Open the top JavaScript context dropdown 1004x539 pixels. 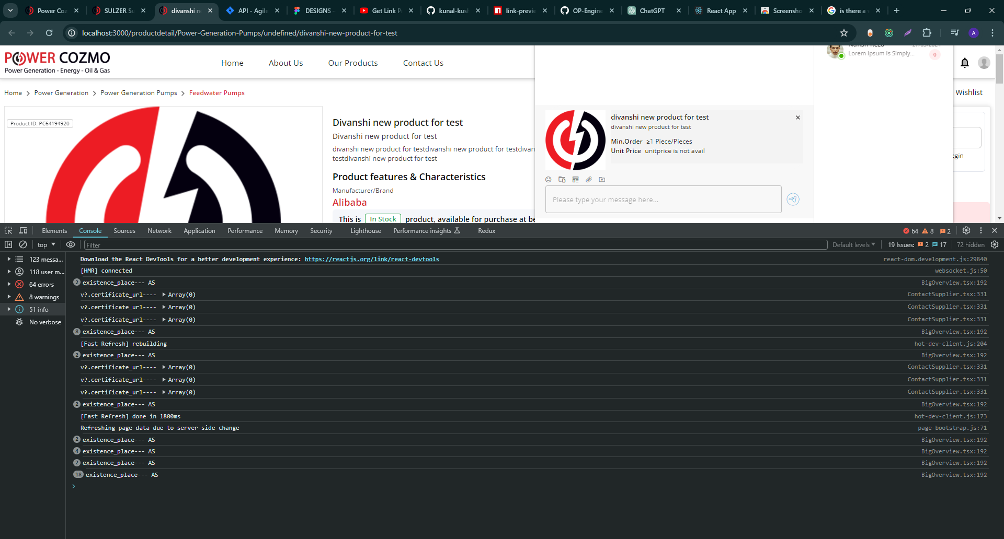tap(46, 245)
